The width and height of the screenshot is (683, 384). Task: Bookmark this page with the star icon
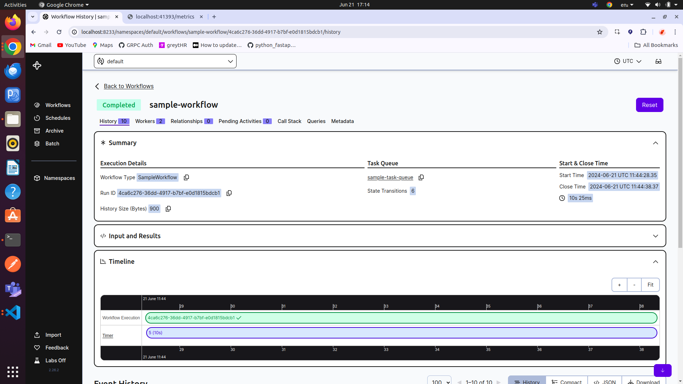tap(600, 32)
